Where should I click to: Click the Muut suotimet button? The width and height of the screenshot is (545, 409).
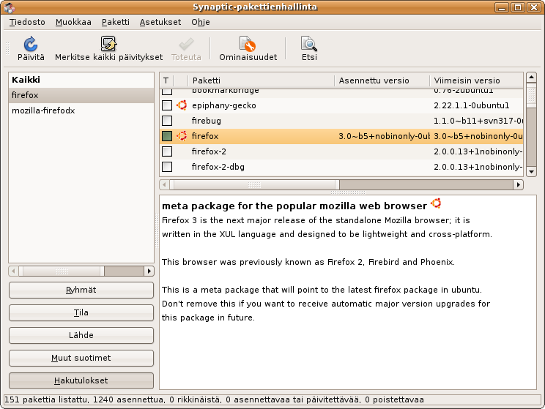point(81,358)
